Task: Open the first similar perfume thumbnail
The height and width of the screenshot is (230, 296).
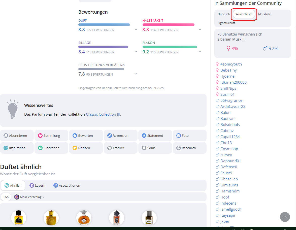Action: tap(19, 218)
